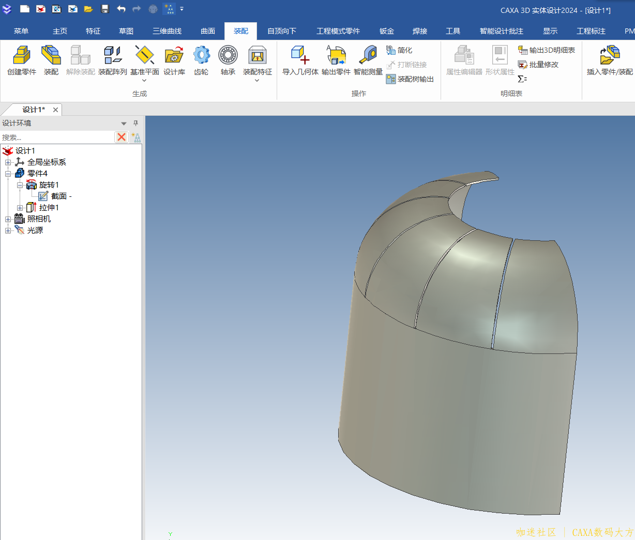Expand the Extrude 1 (拉伸1) node
The image size is (635, 540).
pos(20,208)
